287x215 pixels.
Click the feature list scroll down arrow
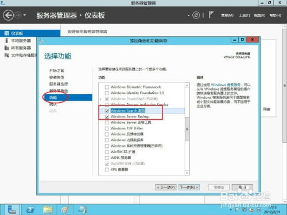(187, 173)
